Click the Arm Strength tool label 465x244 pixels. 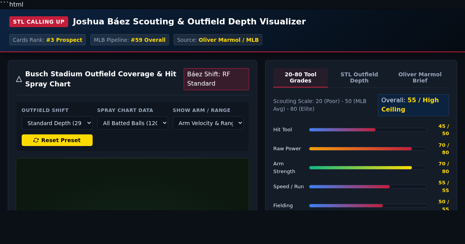point(284,168)
